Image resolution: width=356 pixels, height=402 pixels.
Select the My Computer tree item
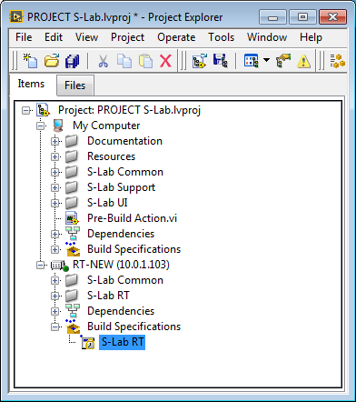pyautogui.click(x=106, y=126)
